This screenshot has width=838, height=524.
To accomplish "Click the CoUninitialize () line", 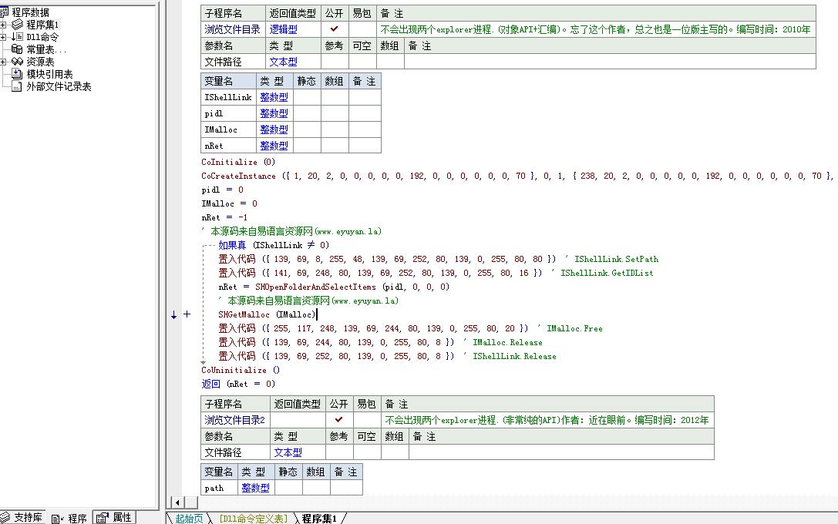I will [x=241, y=370].
